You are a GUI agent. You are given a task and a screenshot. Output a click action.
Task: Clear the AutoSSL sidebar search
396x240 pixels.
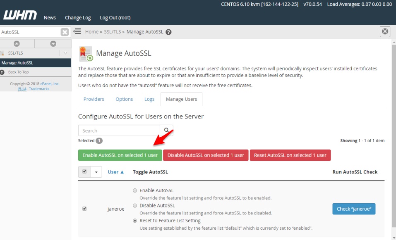(65, 32)
